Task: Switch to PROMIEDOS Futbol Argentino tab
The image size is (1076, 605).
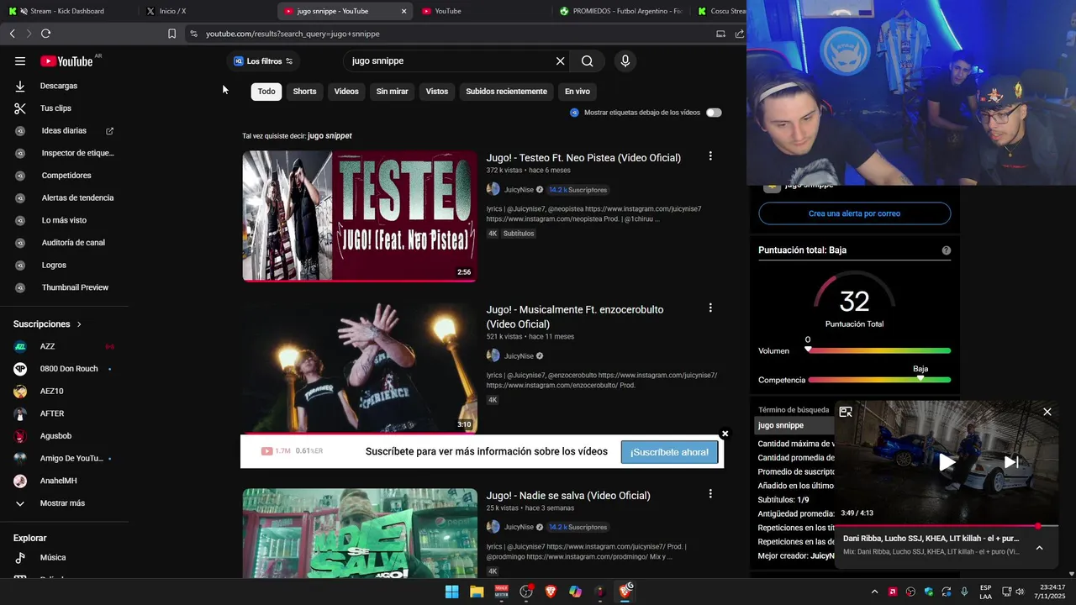Action: [622, 11]
